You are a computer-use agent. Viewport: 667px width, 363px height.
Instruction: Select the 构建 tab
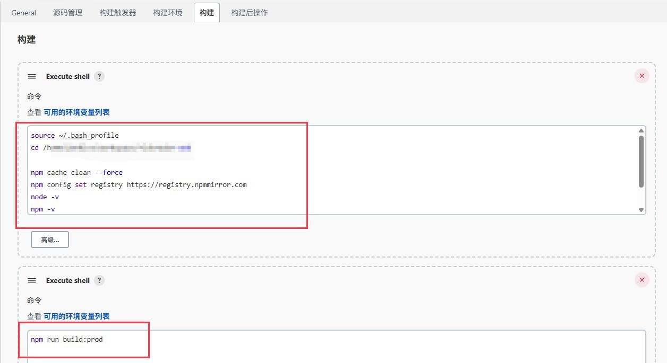pos(207,12)
